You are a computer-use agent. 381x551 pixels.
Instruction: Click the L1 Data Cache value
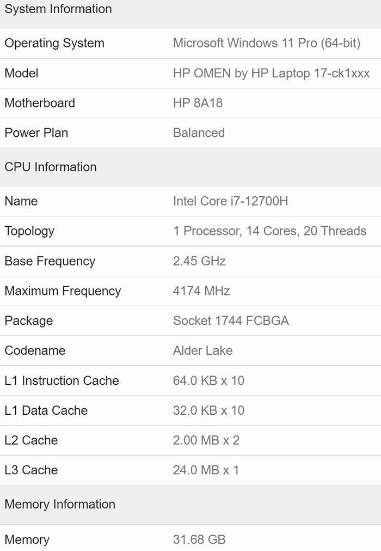coord(208,410)
